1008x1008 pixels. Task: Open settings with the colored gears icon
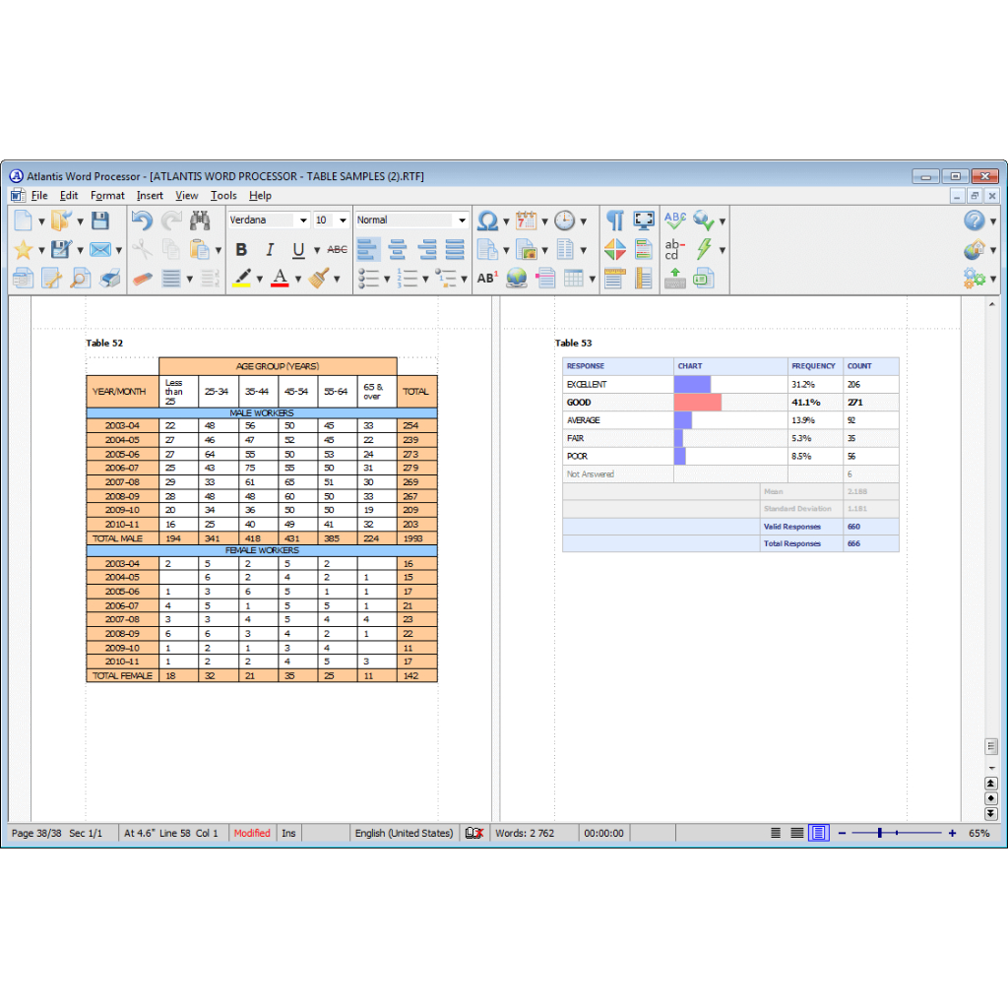tap(975, 279)
